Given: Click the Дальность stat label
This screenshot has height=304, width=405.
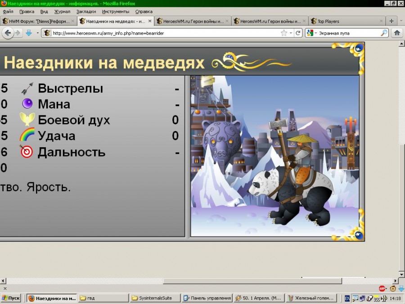Looking at the screenshot, I should click(x=72, y=152).
